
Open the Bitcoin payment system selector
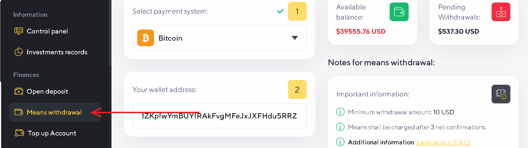219,38
